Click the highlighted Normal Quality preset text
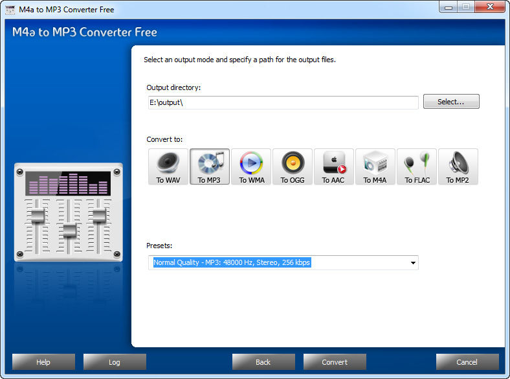This screenshot has width=510, height=379. 232,262
